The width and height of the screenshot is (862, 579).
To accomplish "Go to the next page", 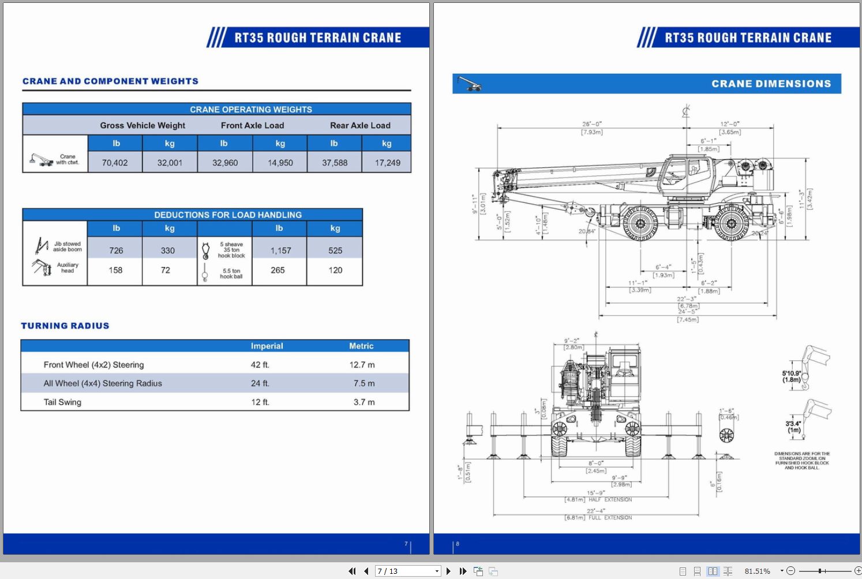I will coord(449,571).
